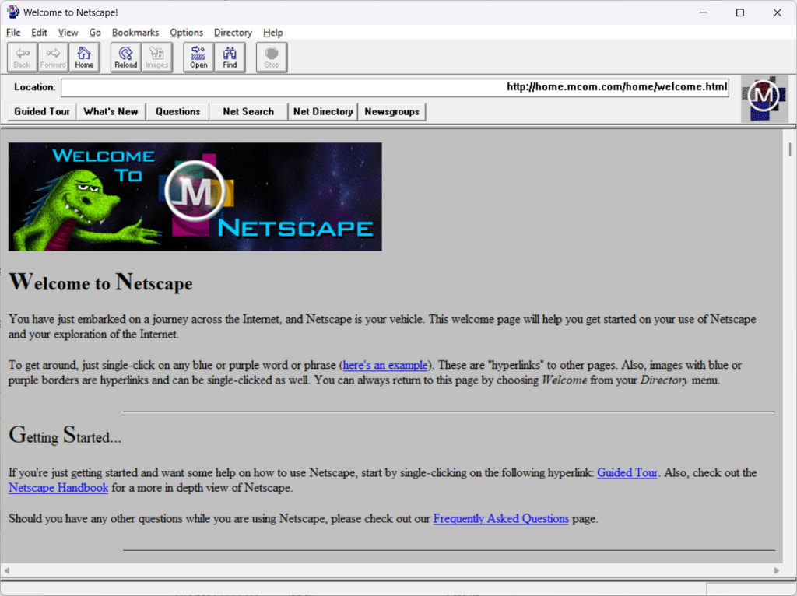Activate the Find toolbar icon
This screenshot has height=596, width=797.
(x=229, y=57)
